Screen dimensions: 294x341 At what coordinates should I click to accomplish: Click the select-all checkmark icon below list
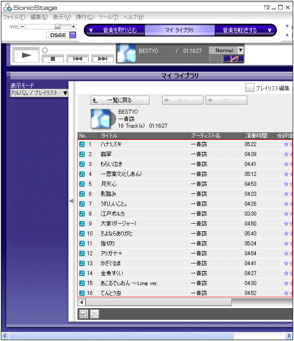pyautogui.click(x=84, y=314)
